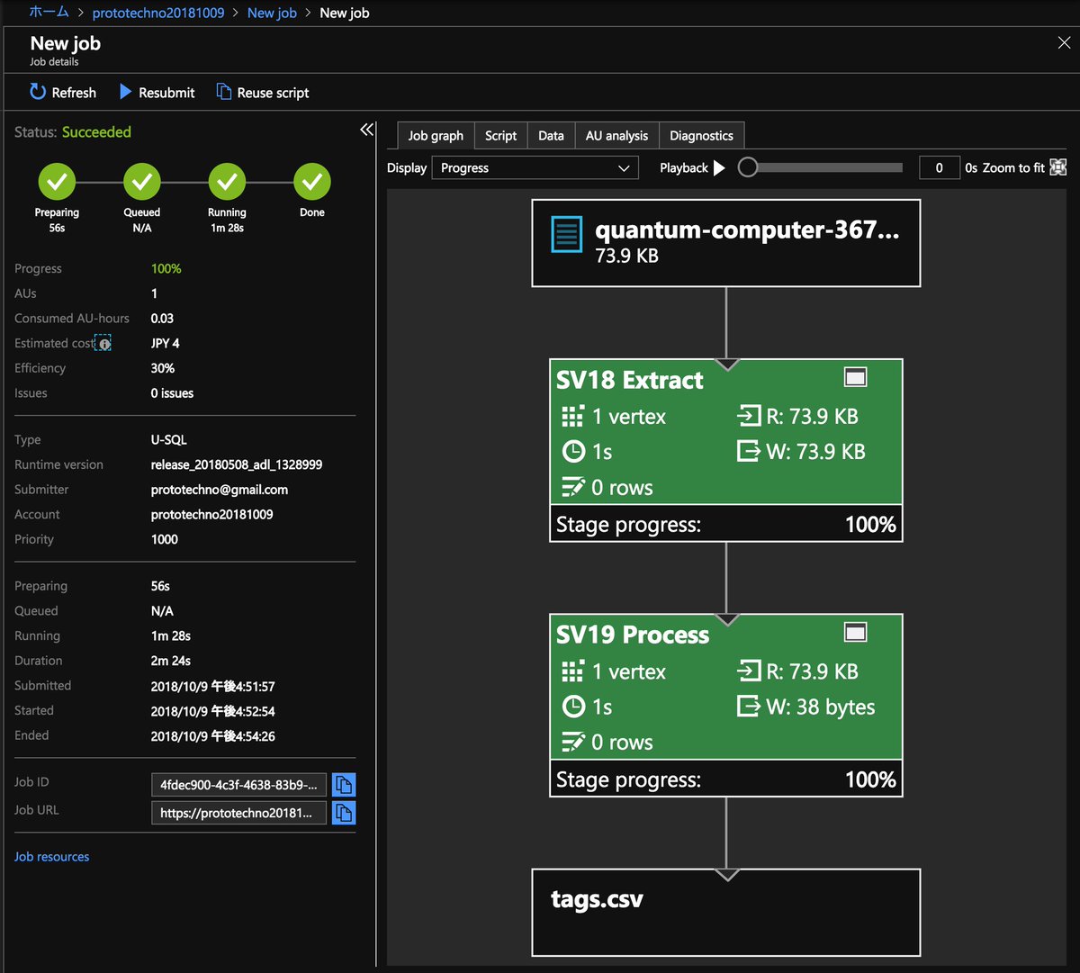Click the playback seconds input field

[x=940, y=167]
